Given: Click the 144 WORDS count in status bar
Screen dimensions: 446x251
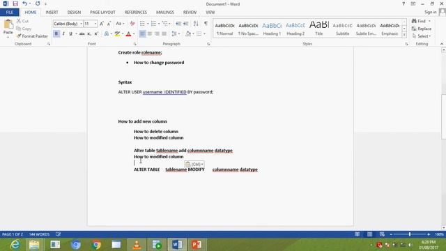Looking at the screenshot, I should tap(39, 234).
